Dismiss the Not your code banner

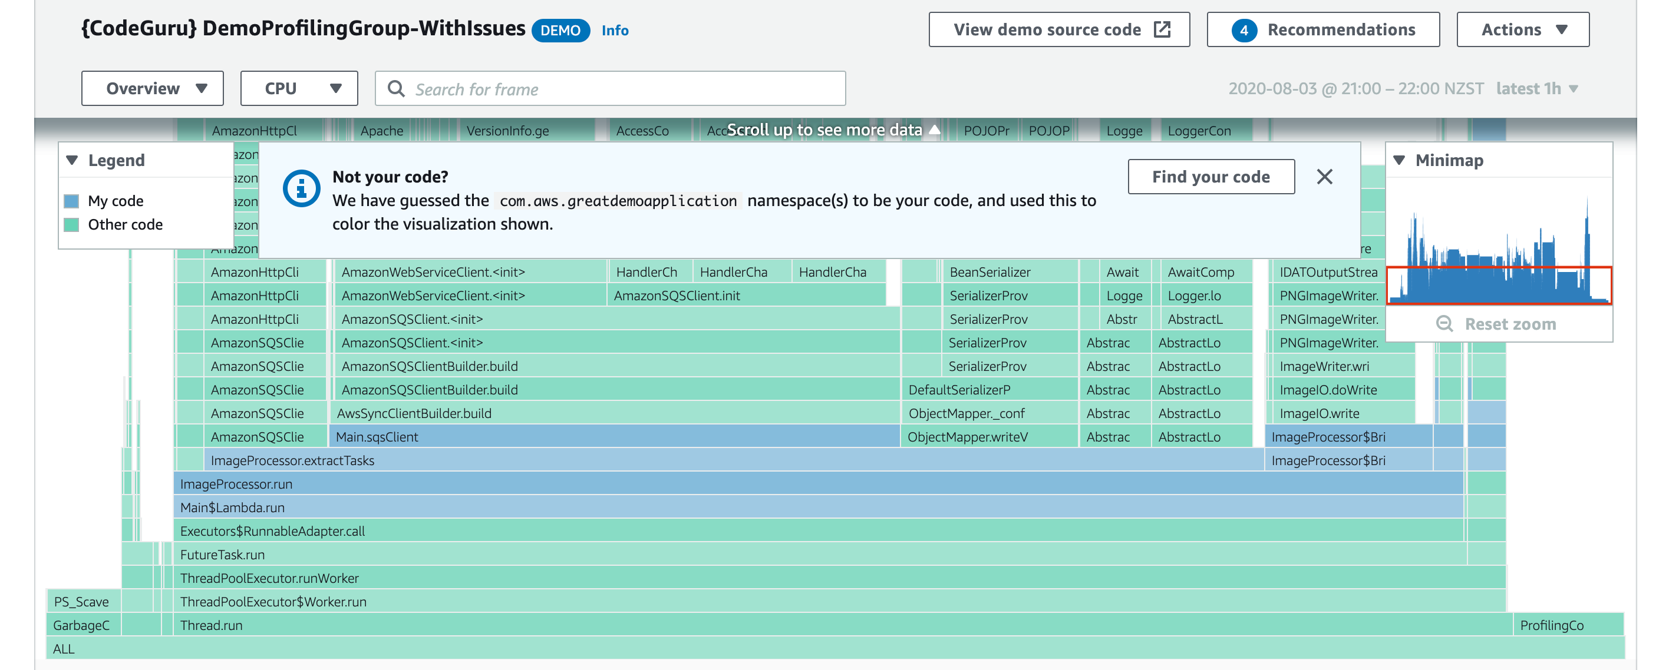pyautogui.click(x=1325, y=176)
